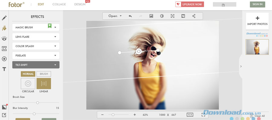Image resolution: width=272 pixels, height=120 pixels.
Task: Adjust the Blur Intensity slider handle
Action: (34, 114)
